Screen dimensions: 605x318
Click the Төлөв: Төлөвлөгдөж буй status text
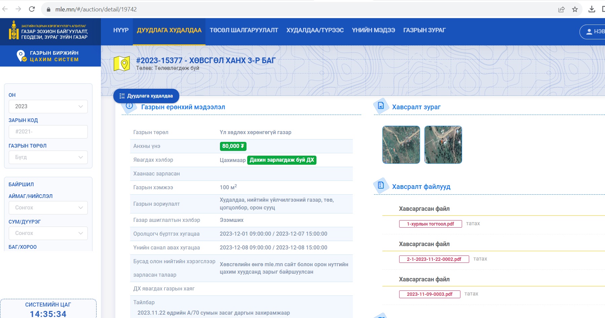[x=167, y=68]
